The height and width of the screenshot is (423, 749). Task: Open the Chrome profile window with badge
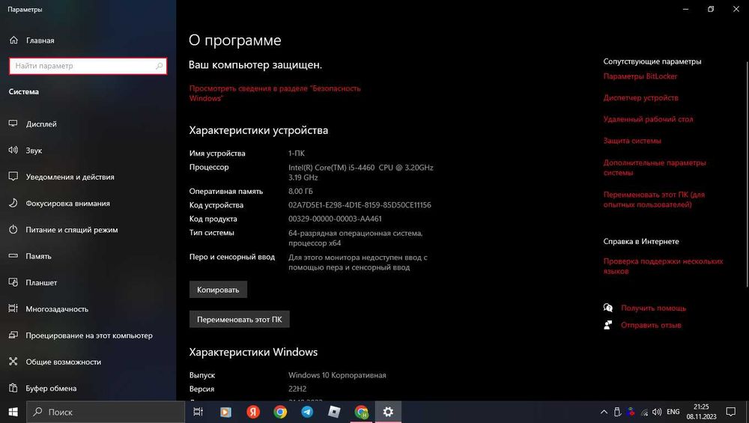[362, 412]
